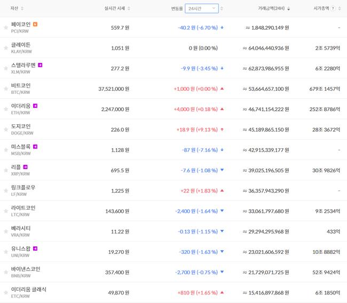Click the orange N badge beside 페이코인
This screenshot has height=303, width=347.
(x=35, y=24)
